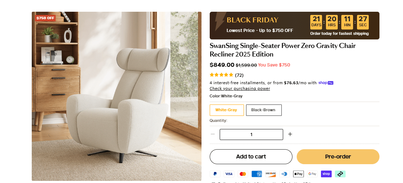Viewport: 403px width, 183px height.
Task: Click the quantity input field
Action: (x=251, y=134)
